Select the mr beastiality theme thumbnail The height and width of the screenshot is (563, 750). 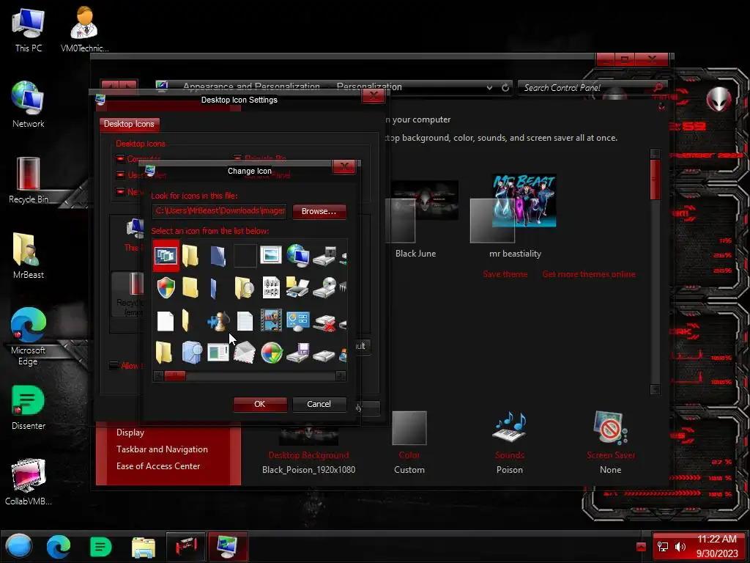point(515,216)
